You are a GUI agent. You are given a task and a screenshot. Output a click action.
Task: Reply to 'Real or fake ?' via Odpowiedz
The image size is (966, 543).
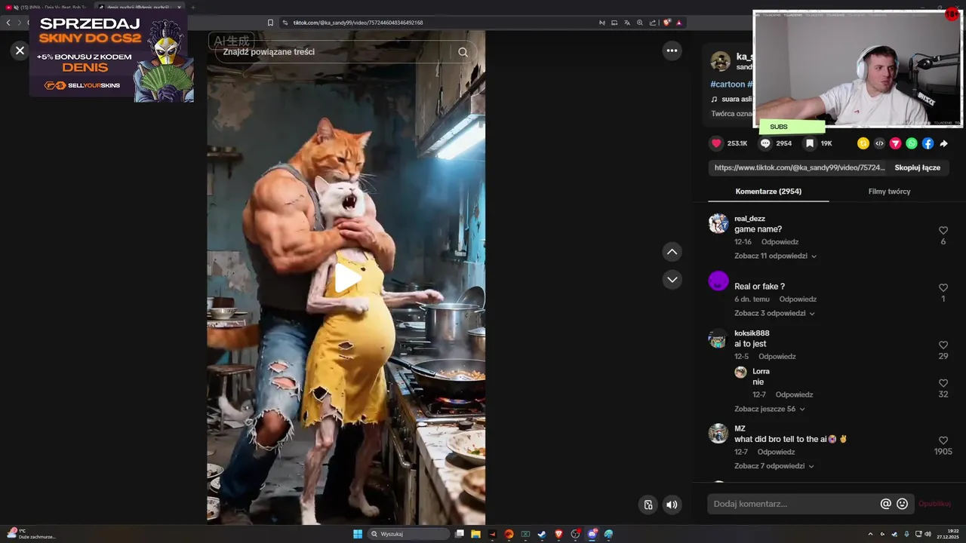798,299
